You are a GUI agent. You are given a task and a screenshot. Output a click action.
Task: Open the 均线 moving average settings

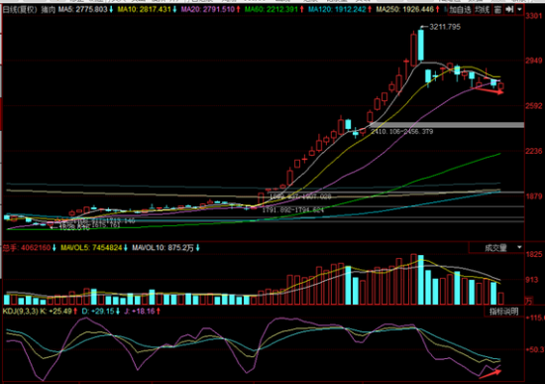pyautogui.click(x=483, y=9)
